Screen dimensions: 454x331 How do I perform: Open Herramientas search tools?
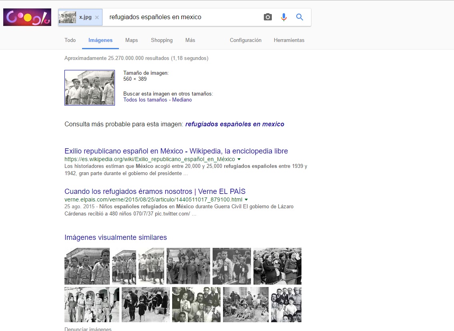pos(289,40)
